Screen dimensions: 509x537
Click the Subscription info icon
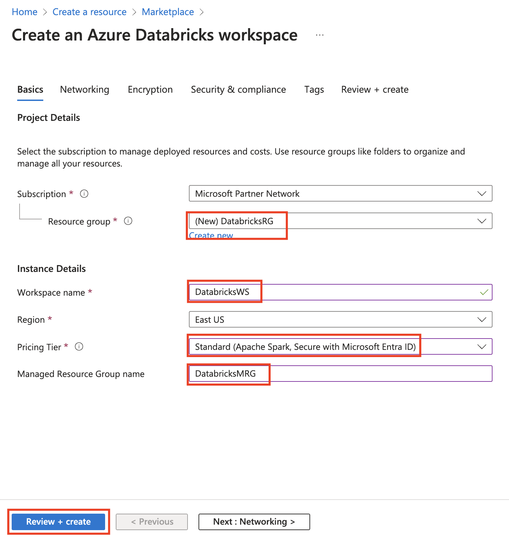point(84,194)
